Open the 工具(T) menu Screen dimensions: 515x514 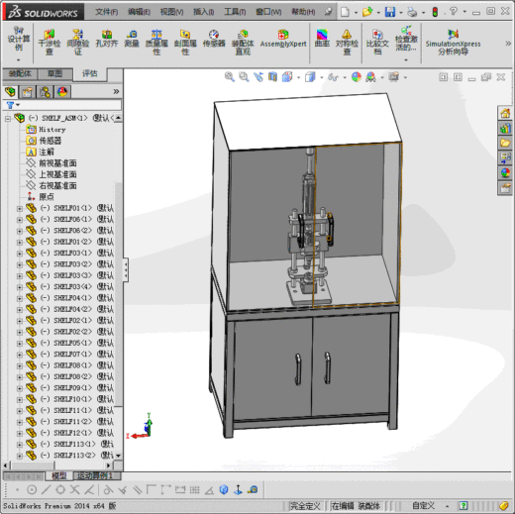click(235, 12)
